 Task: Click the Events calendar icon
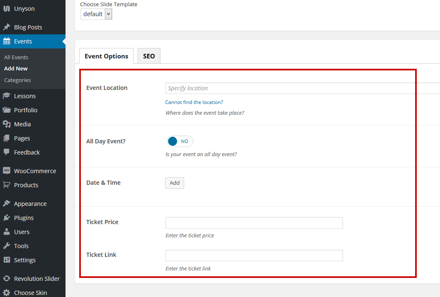7,41
